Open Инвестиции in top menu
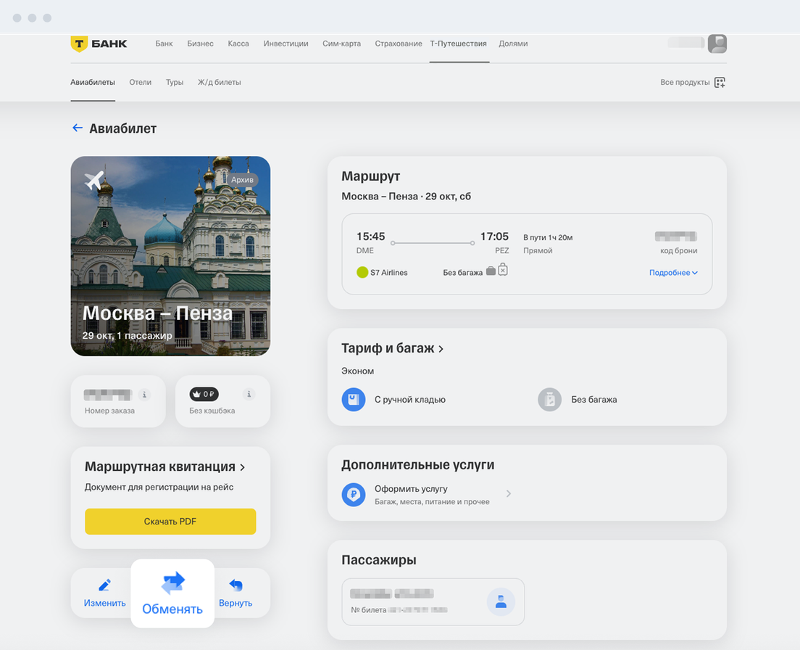This screenshot has height=650, width=800. (286, 44)
